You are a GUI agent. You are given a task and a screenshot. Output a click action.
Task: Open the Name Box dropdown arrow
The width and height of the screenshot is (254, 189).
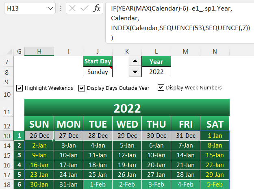coord(50,9)
